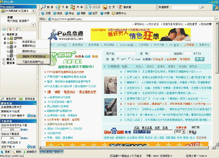Collapse the user info panel arrow
The height and width of the screenshot is (158, 219).
click(33, 25)
